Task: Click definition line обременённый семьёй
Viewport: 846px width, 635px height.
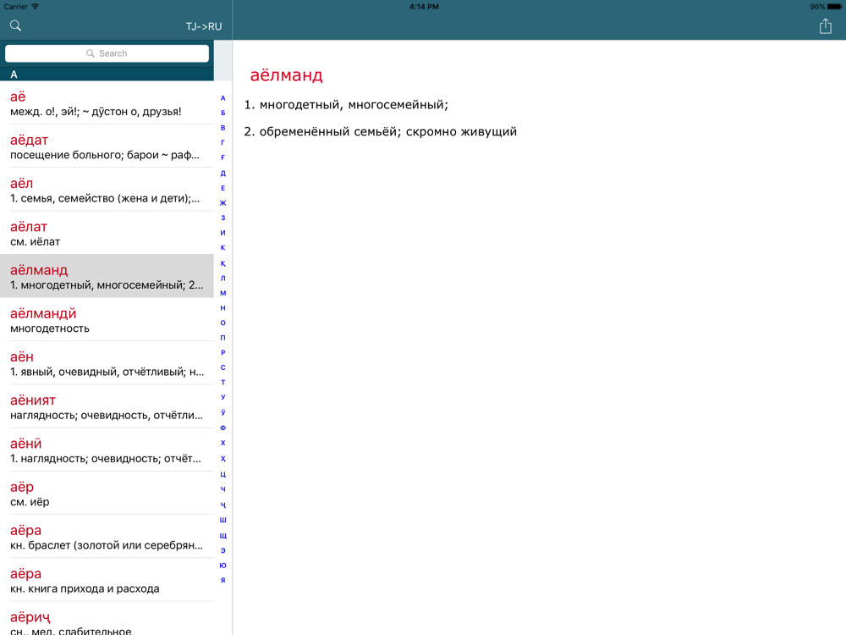Action: point(381,132)
